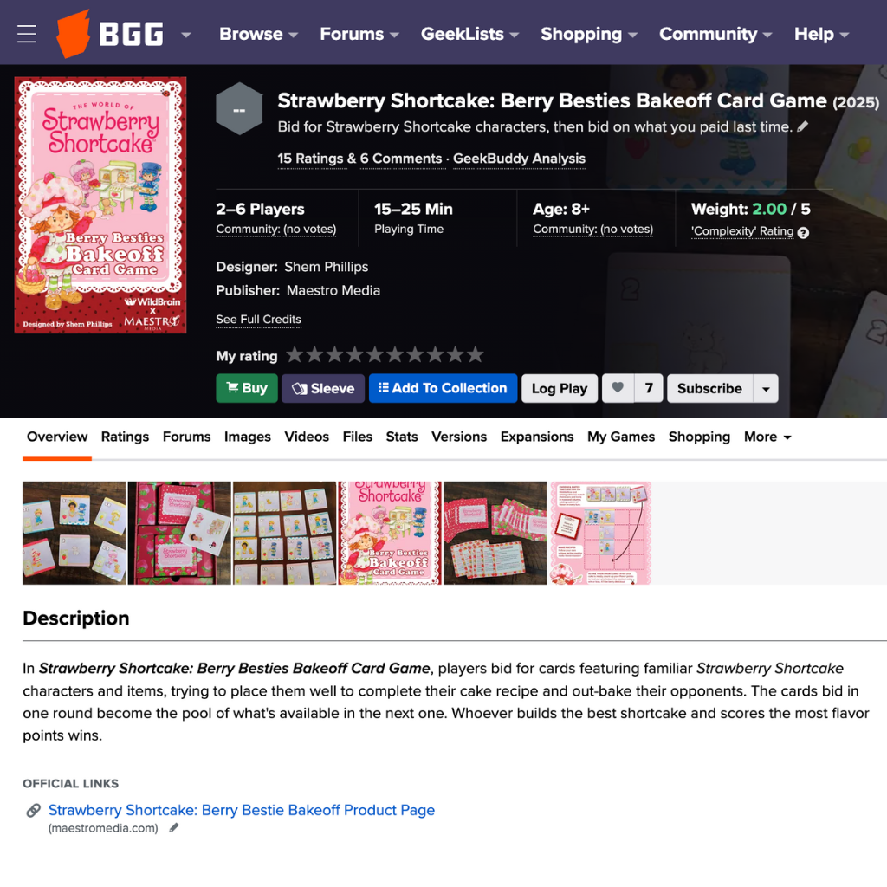Open the See Full Credits link
887x887 pixels.
pyautogui.click(x=258, y=320)
